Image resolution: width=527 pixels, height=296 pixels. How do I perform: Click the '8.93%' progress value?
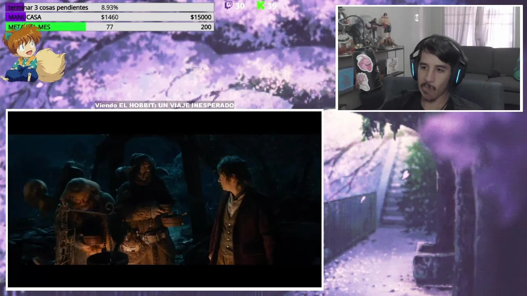110,7
